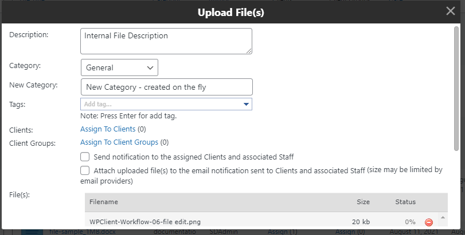
Task: Click the New Category input field
Action: coord(167,87)
